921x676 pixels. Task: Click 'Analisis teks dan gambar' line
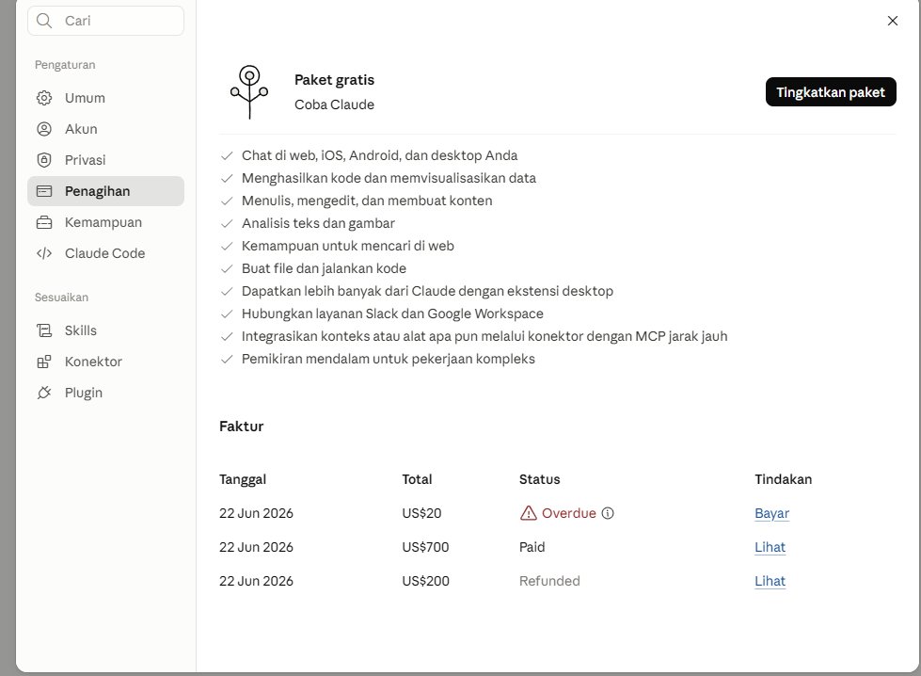tap(318, 223)
